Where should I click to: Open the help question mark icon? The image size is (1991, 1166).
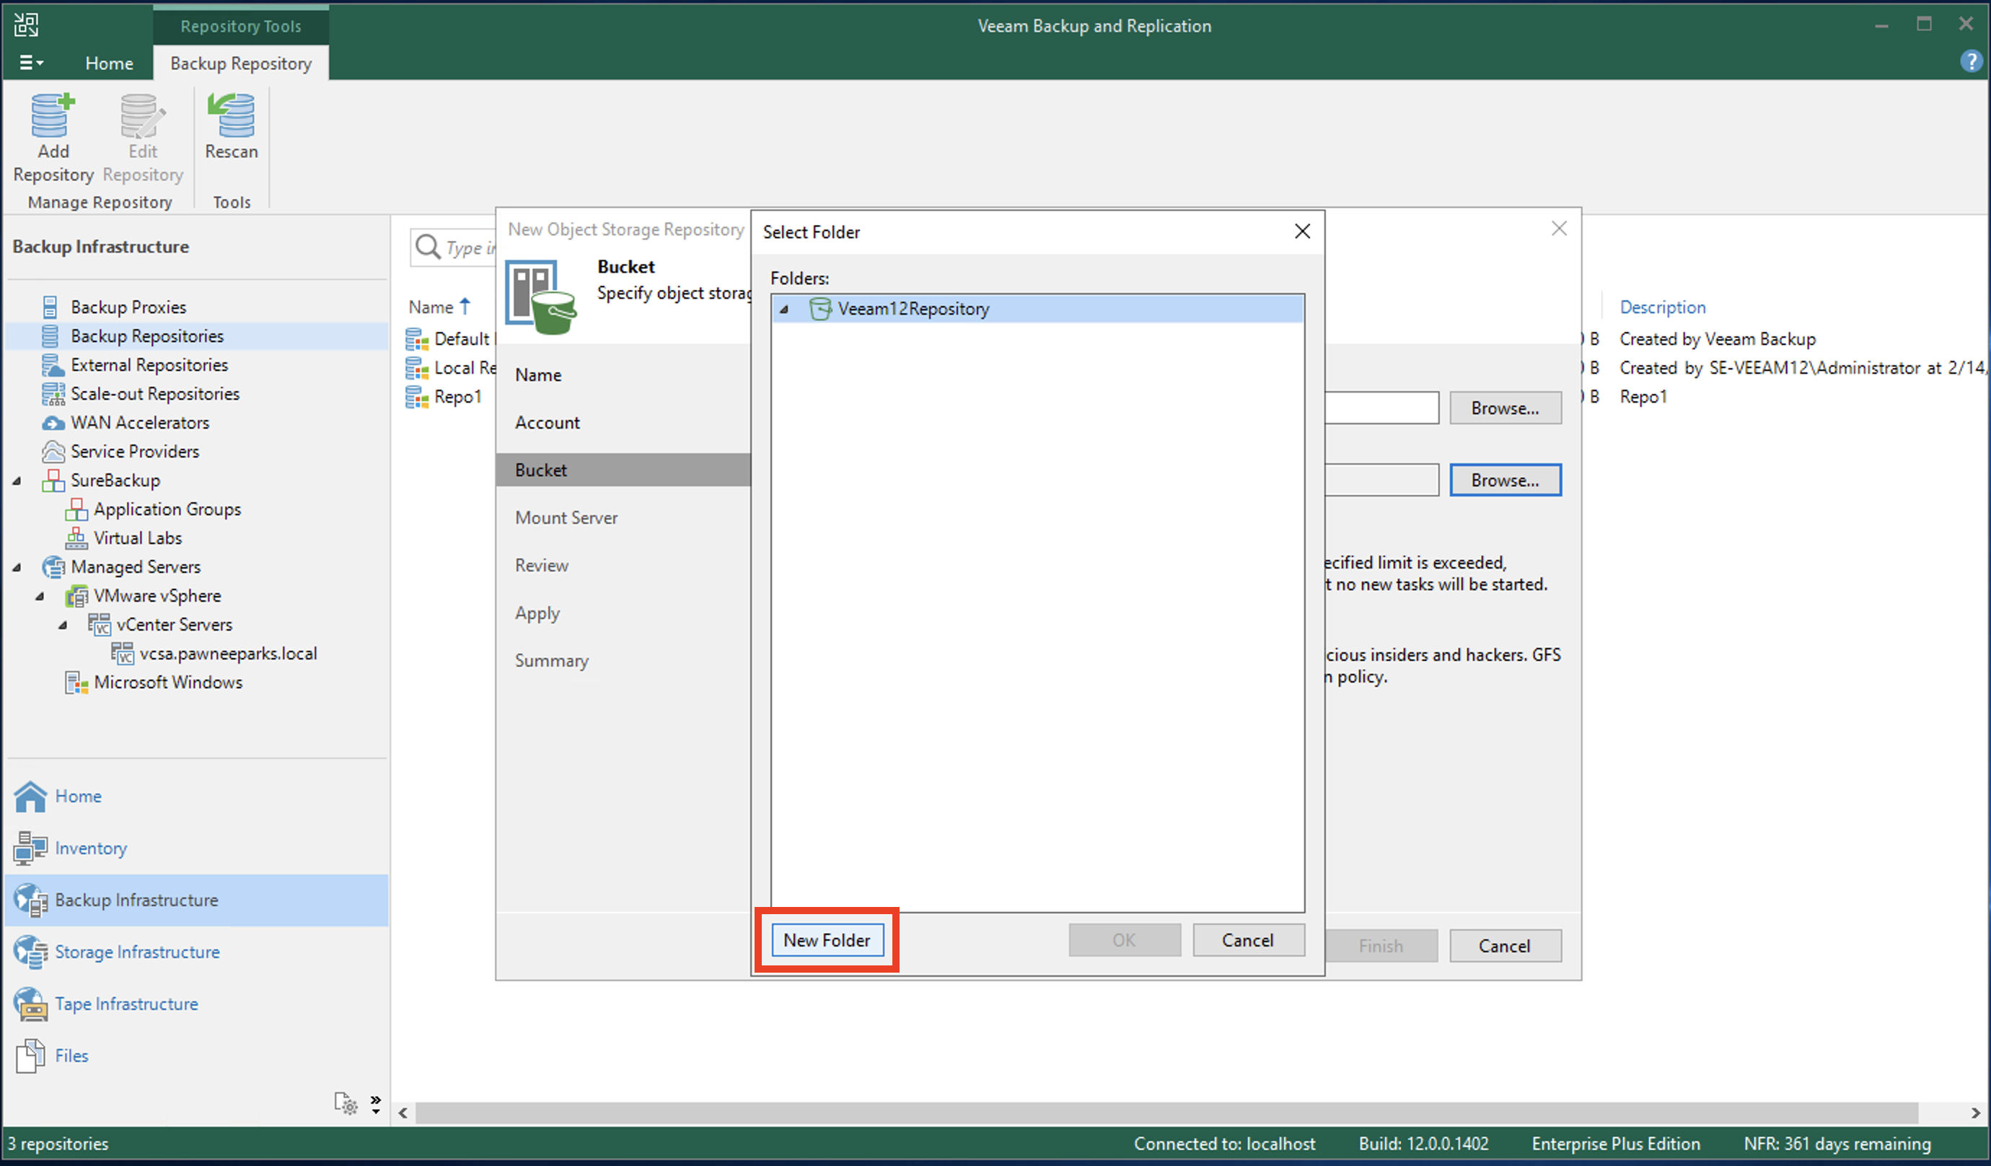pyautogui.click(x=1971, y=61)
